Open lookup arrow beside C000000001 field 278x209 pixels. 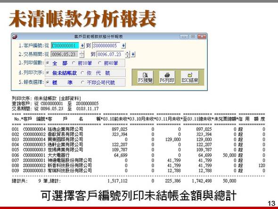coord(82,46)
